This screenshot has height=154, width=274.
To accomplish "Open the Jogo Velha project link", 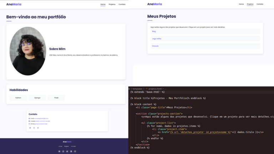I will tap(157, 38).
